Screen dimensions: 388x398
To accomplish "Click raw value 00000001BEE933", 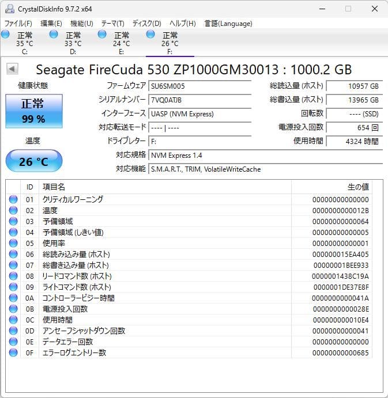I will pos(341,266).
